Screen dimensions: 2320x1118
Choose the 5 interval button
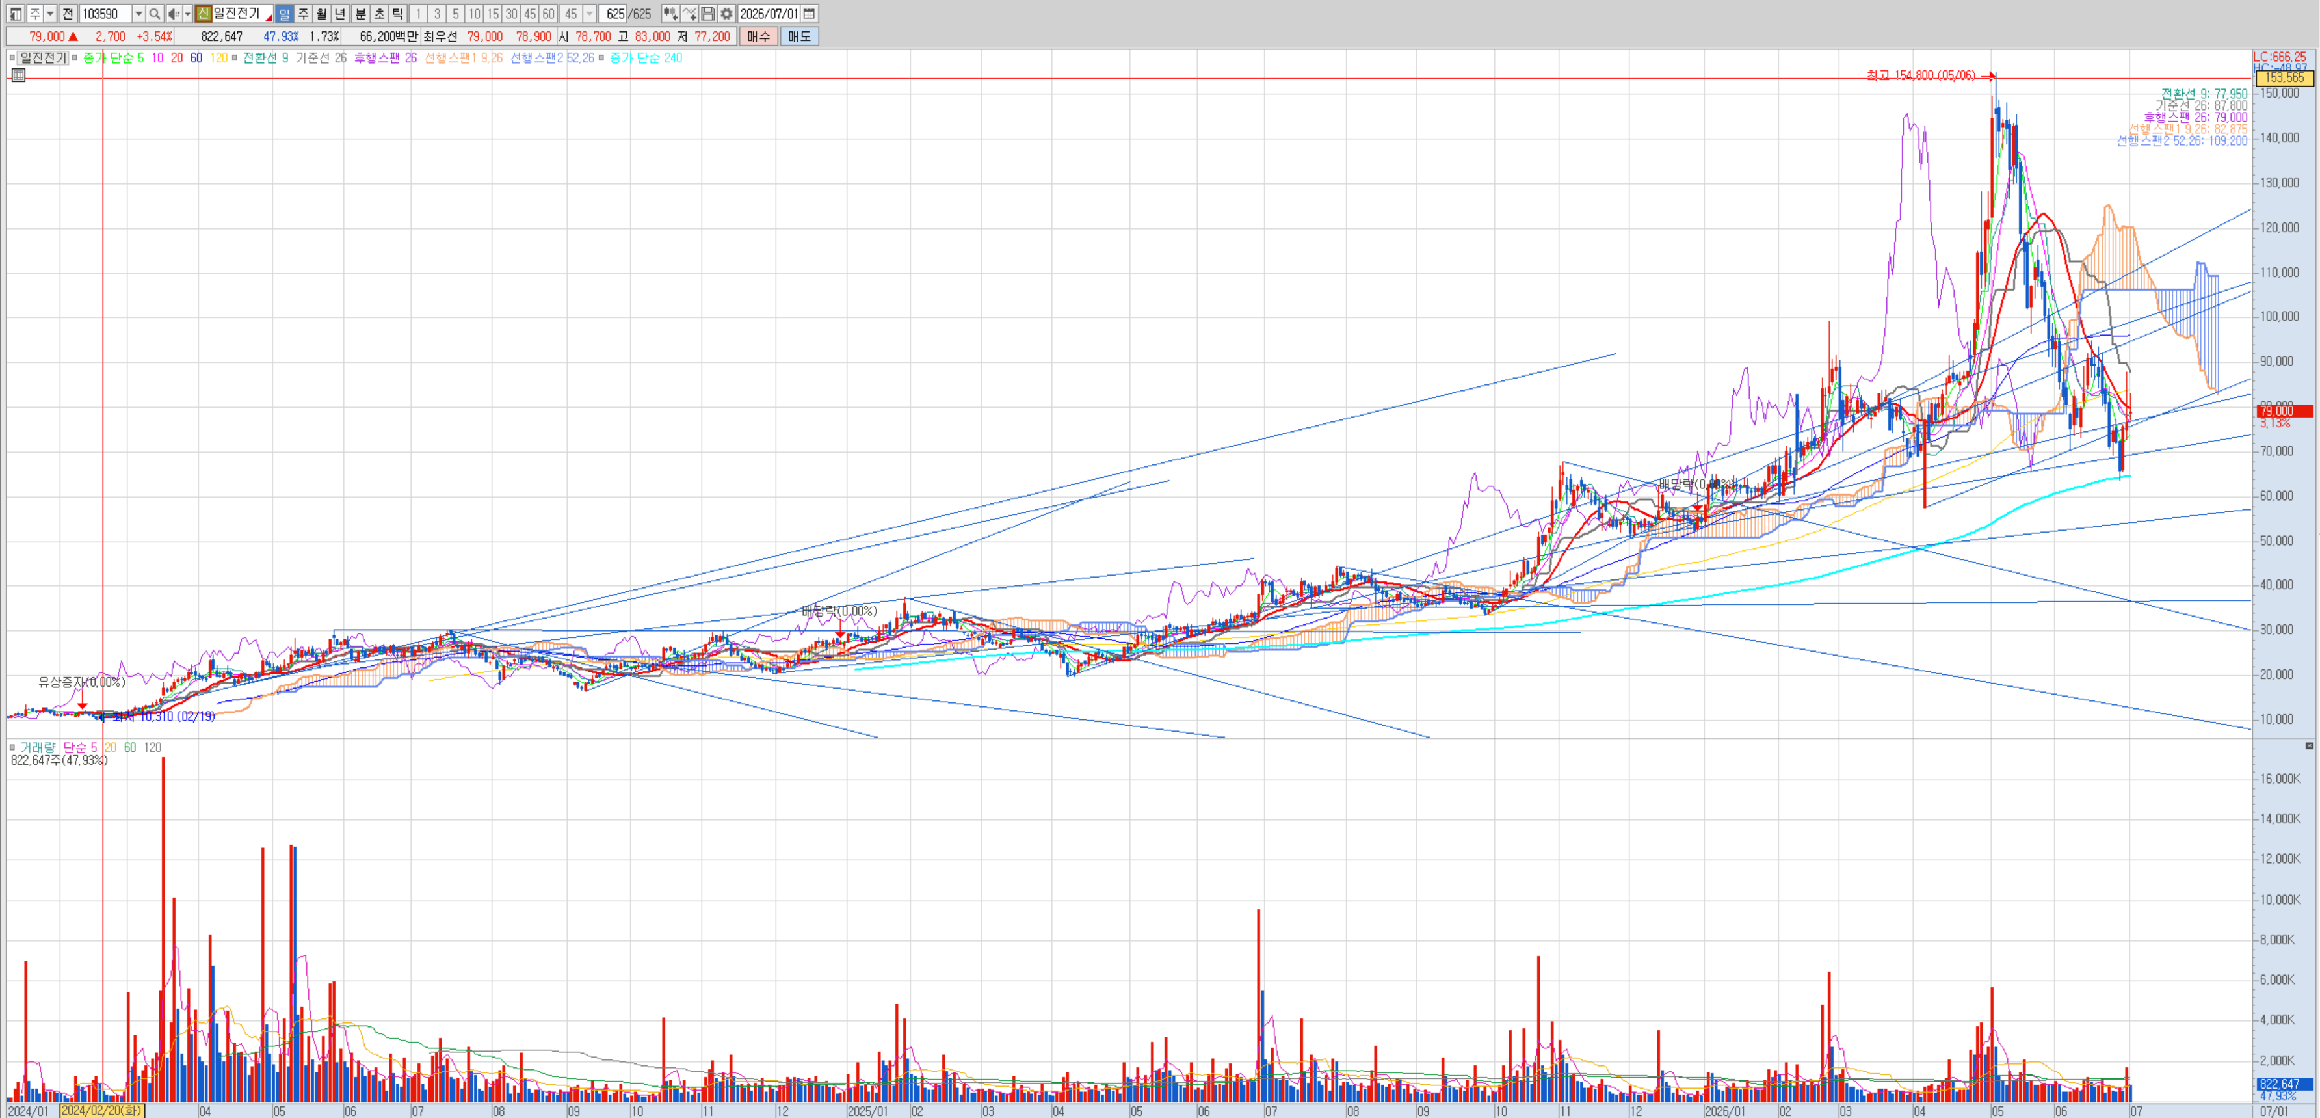(x=456, y=14)
